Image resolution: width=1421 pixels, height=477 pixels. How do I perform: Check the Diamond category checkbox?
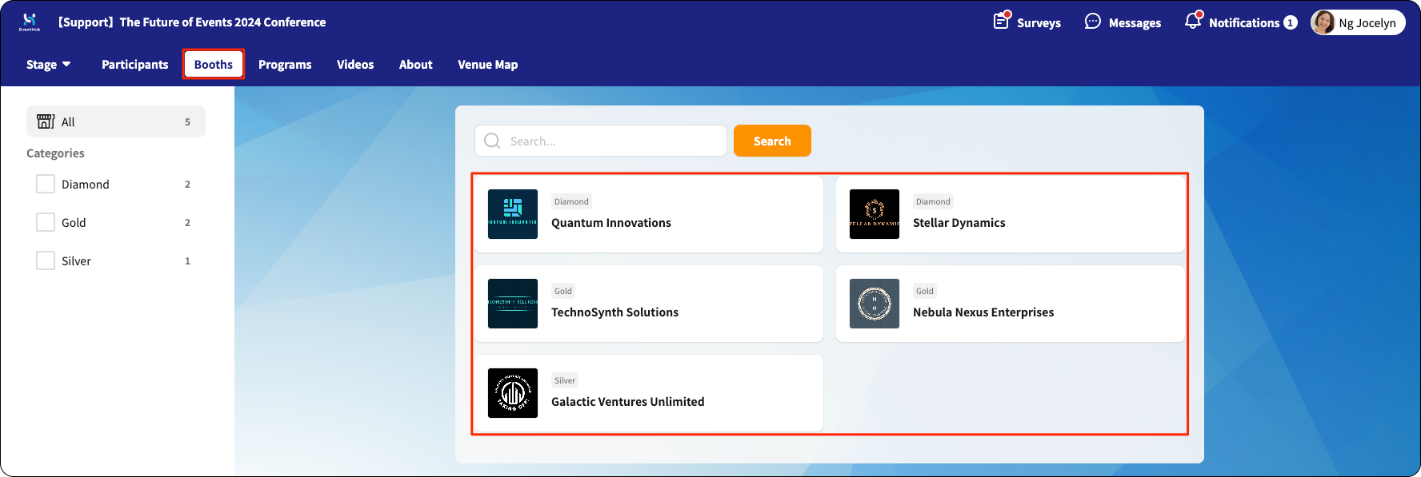46,184
